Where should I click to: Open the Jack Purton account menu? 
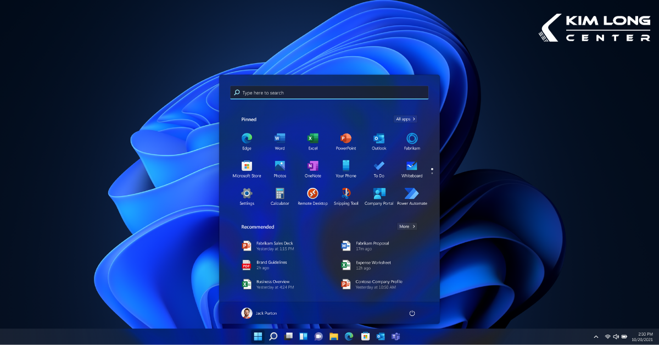pos(259,313)
